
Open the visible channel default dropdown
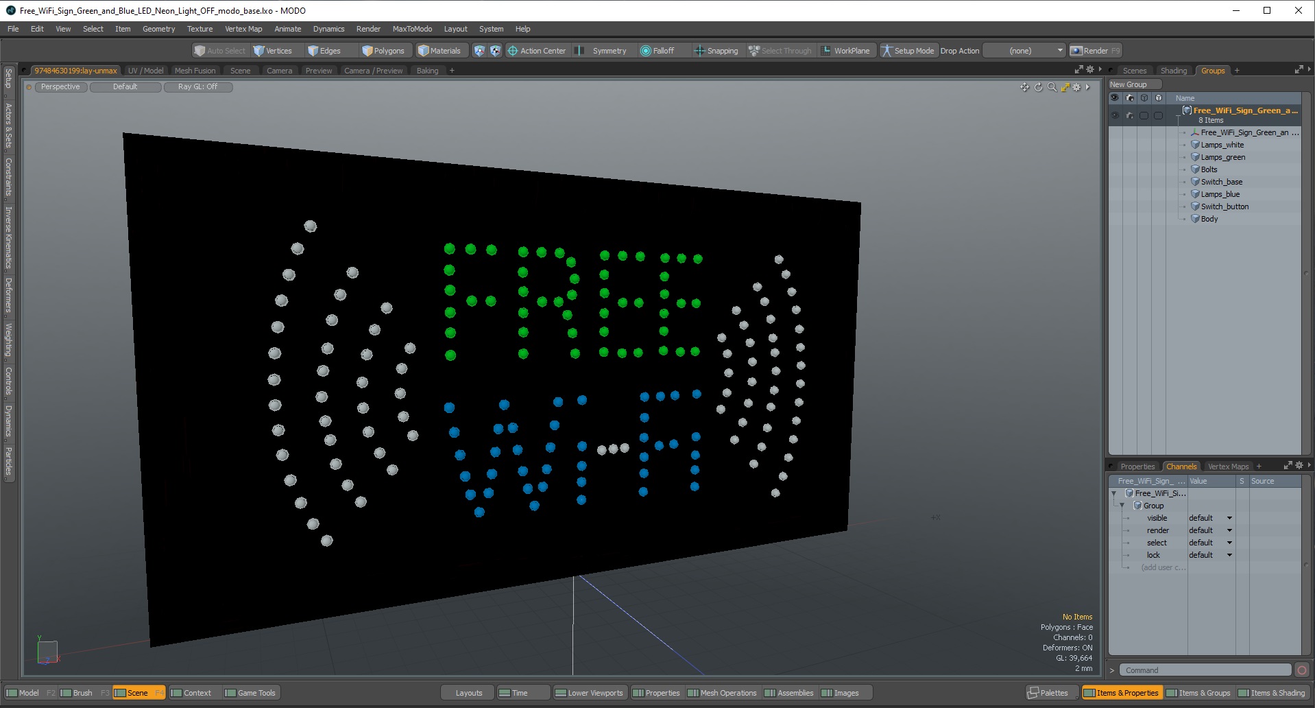[x=1211, y=518]
